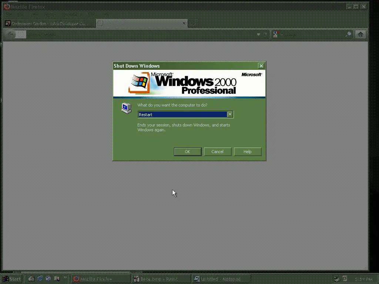
Task: Select the blank second Firefox tab
Action: 141,23
